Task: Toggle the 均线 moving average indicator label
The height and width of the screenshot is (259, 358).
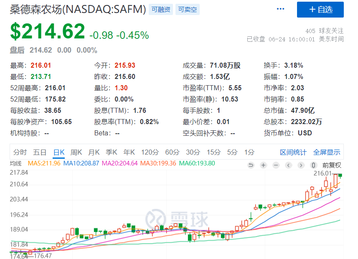Action: click(x=15, y=163)
